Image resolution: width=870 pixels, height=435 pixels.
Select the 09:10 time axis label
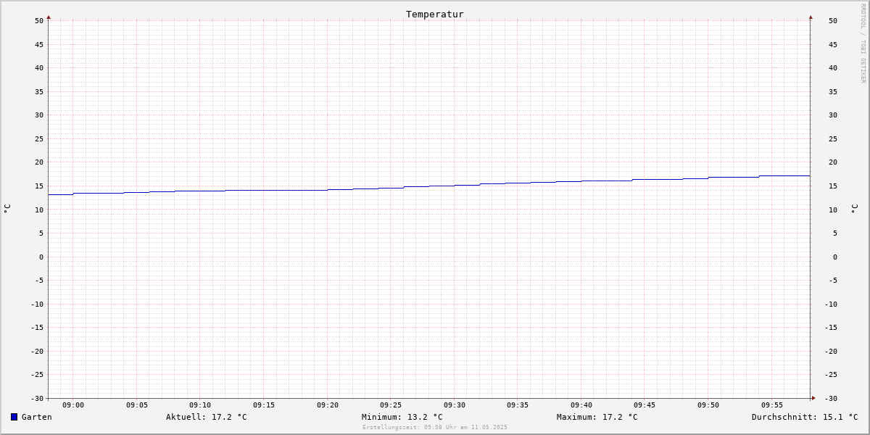point(200,405)
